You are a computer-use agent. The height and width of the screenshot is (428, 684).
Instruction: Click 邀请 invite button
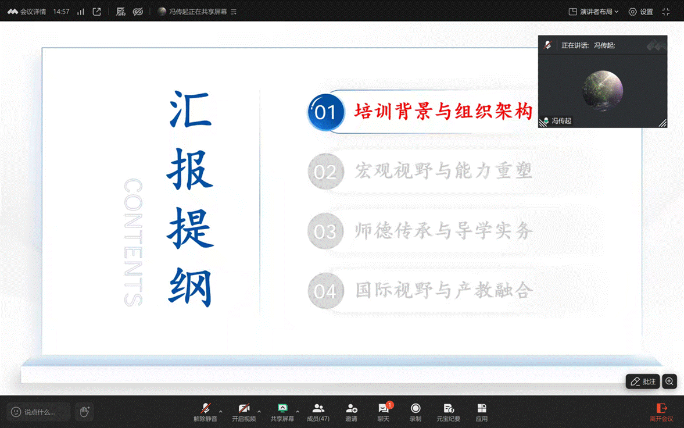(x=351, y=412)
